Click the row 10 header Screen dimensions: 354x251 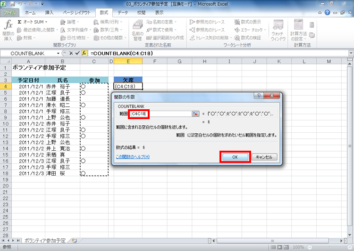pyautogui.click(x=6, y=124)
